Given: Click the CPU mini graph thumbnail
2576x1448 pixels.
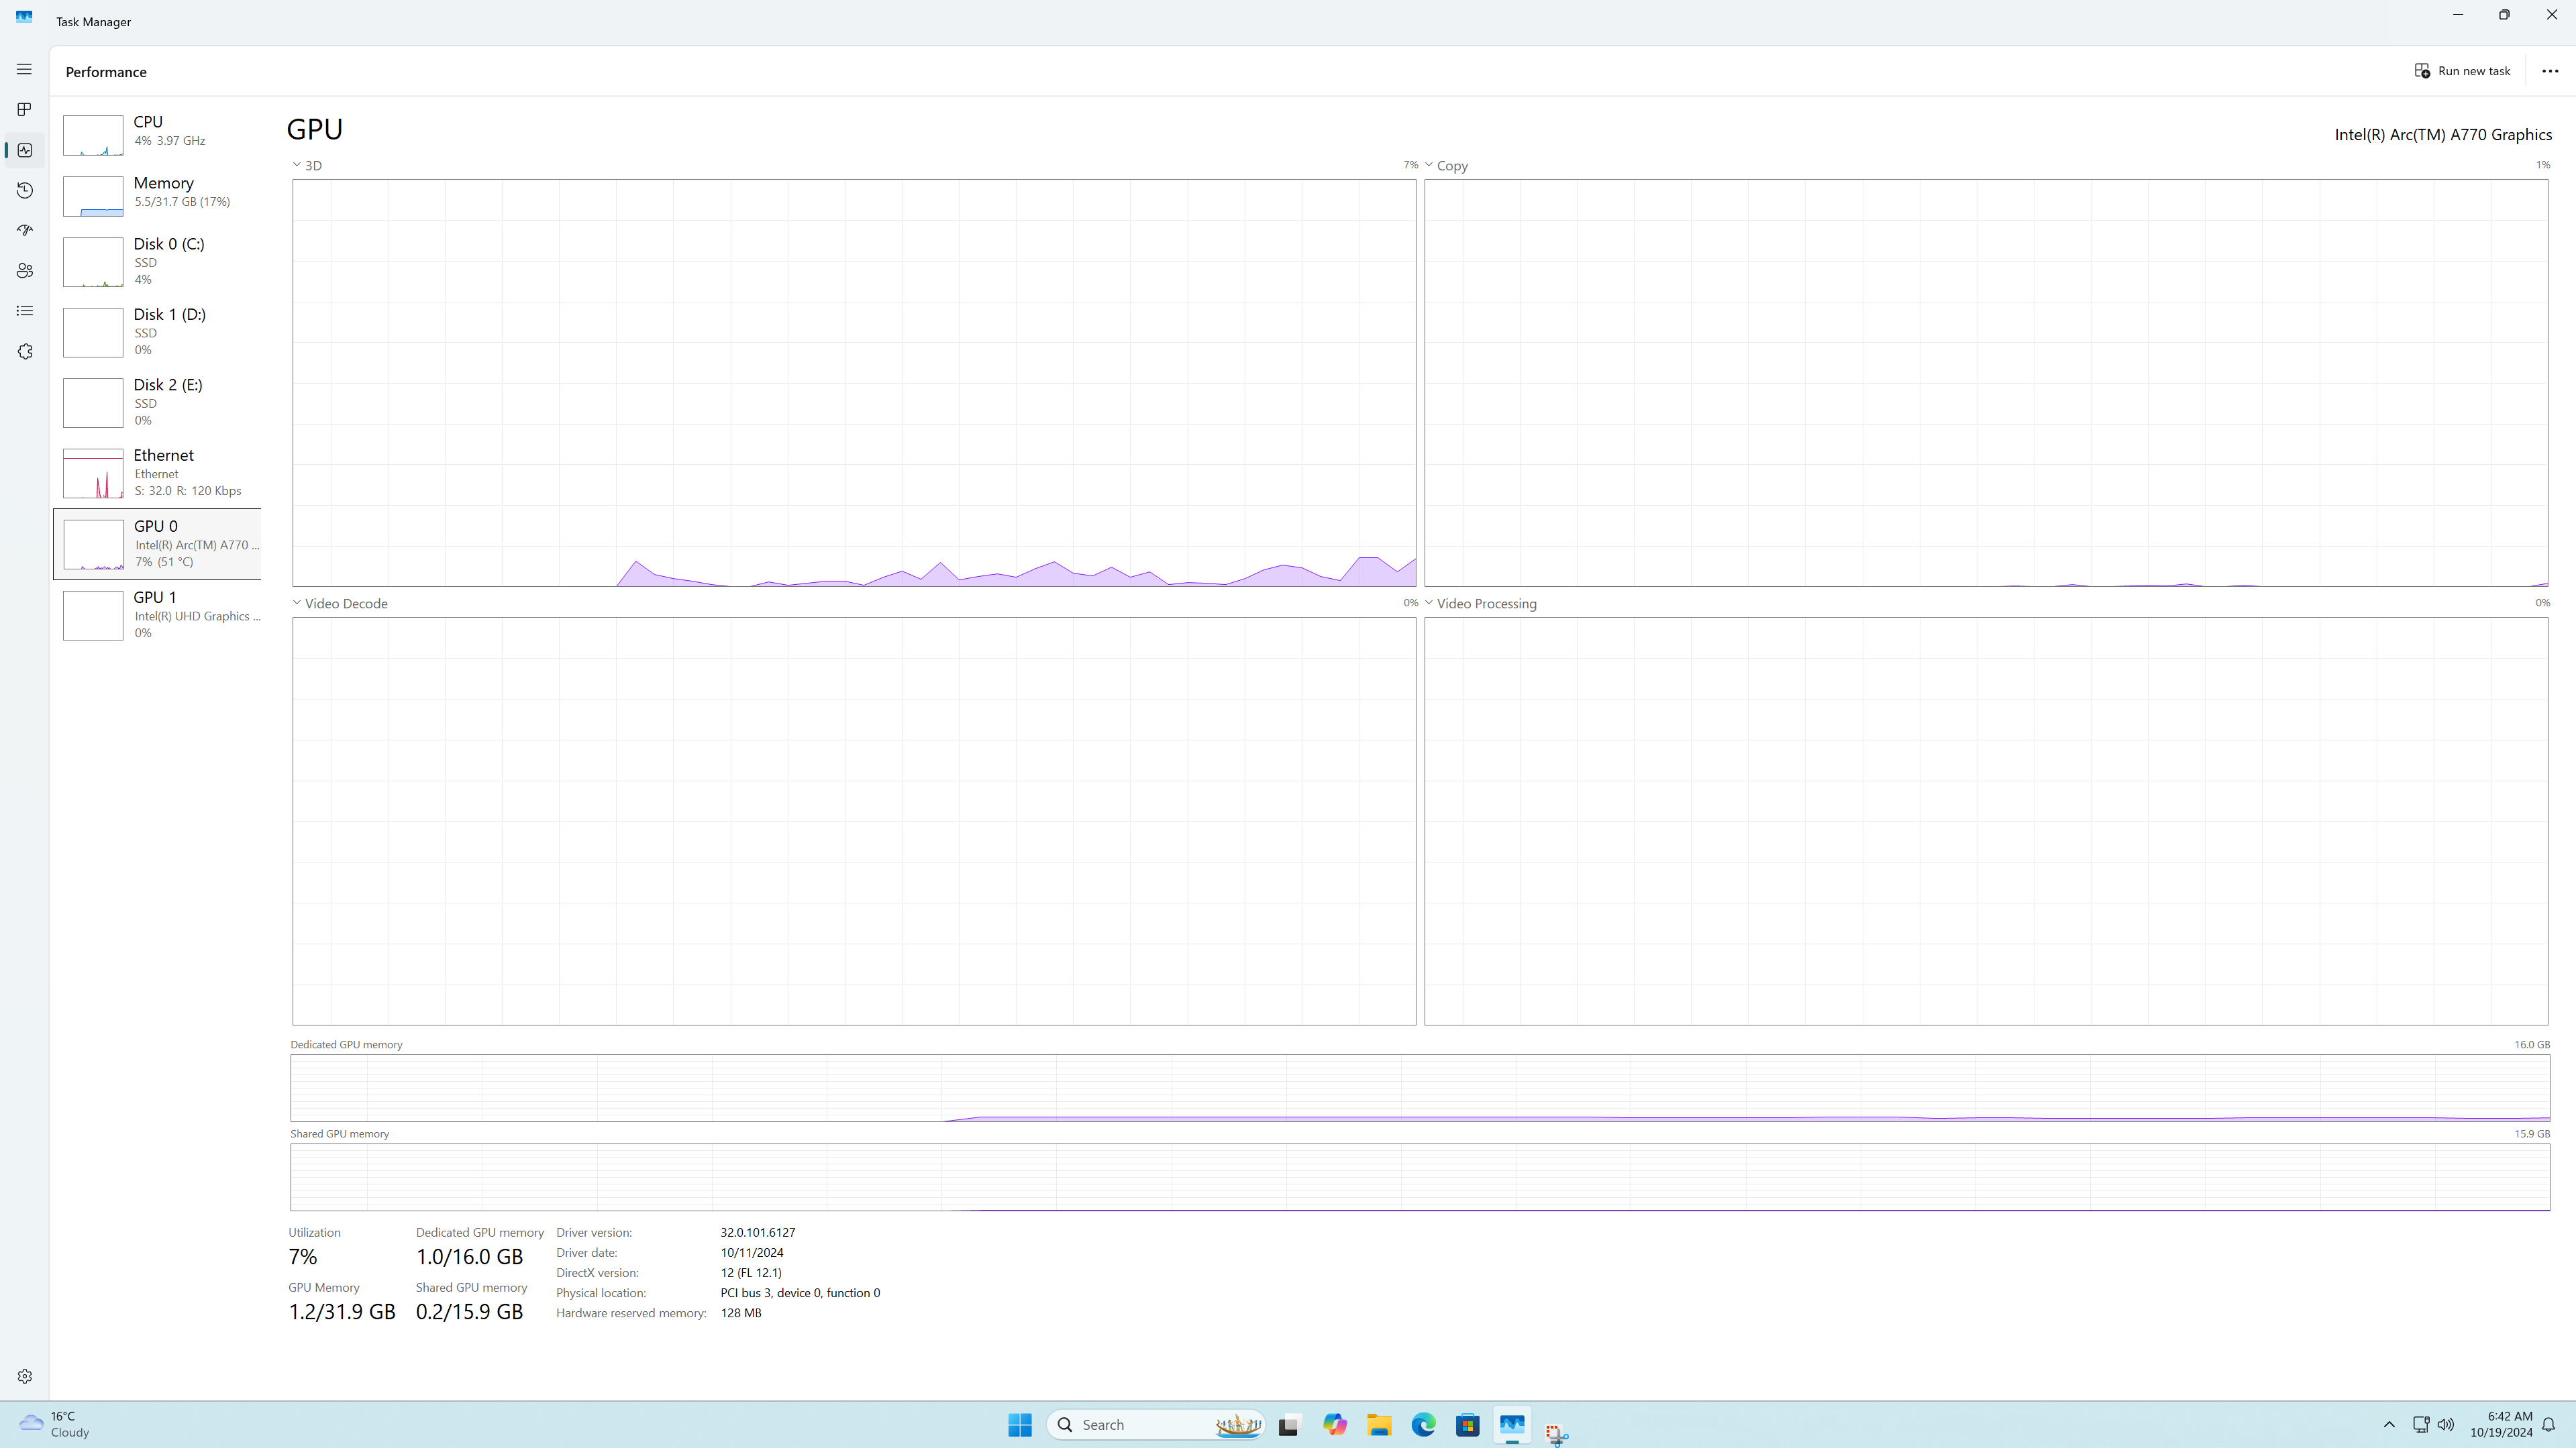Looking at the screenshot, I should (93, 135).
